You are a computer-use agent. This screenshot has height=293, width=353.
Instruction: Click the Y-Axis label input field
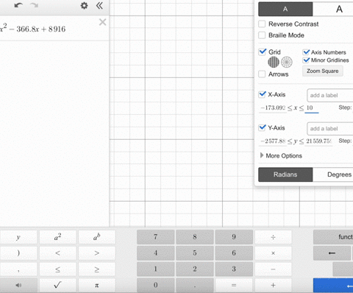coord(330,129)
